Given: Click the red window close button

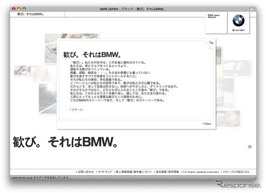Looking at the screenshot, I should click(14, 9).
